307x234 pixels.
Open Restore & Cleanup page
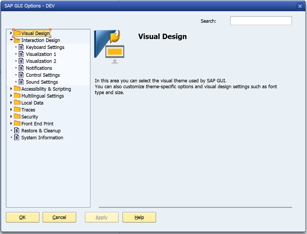coord(41,131)
